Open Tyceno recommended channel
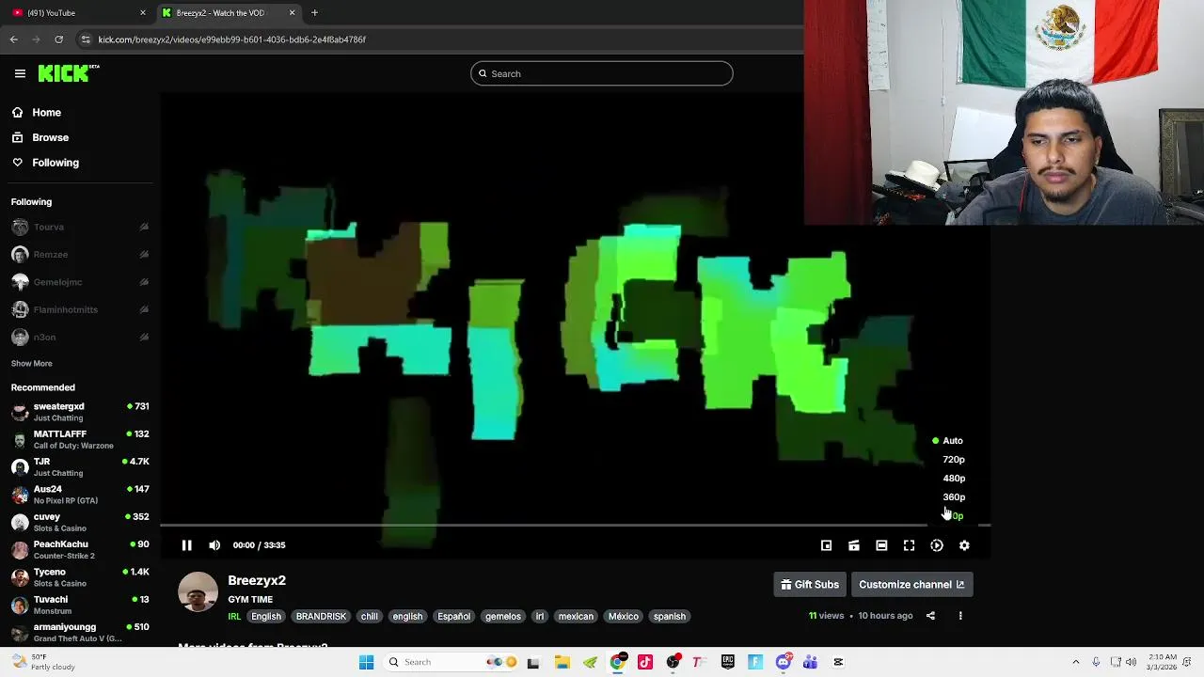The width and height of the screenshot is (1204, 677). (x=80, y=577)
